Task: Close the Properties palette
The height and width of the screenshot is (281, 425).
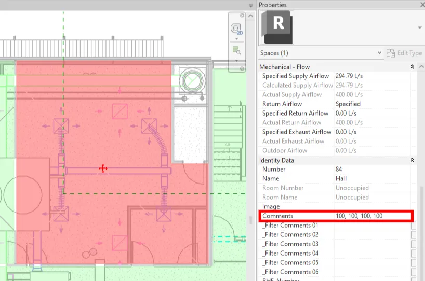Action: (x=420, y=5)
